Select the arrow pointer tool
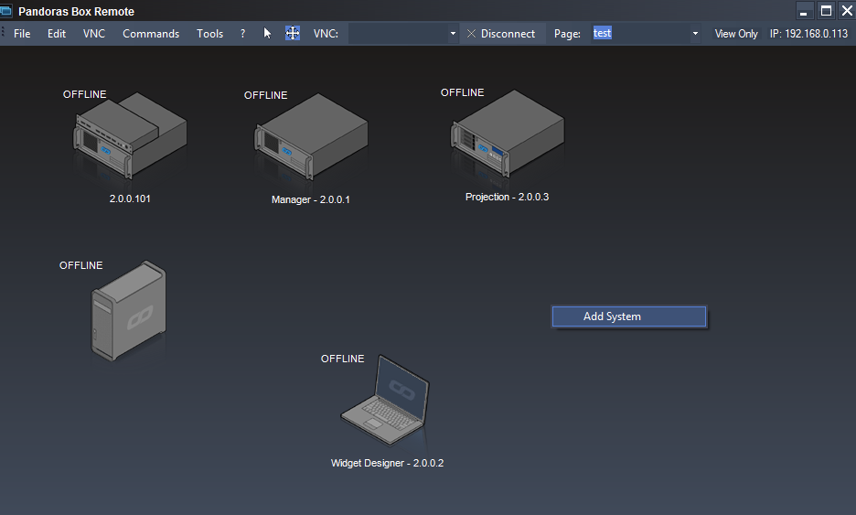 268,33
